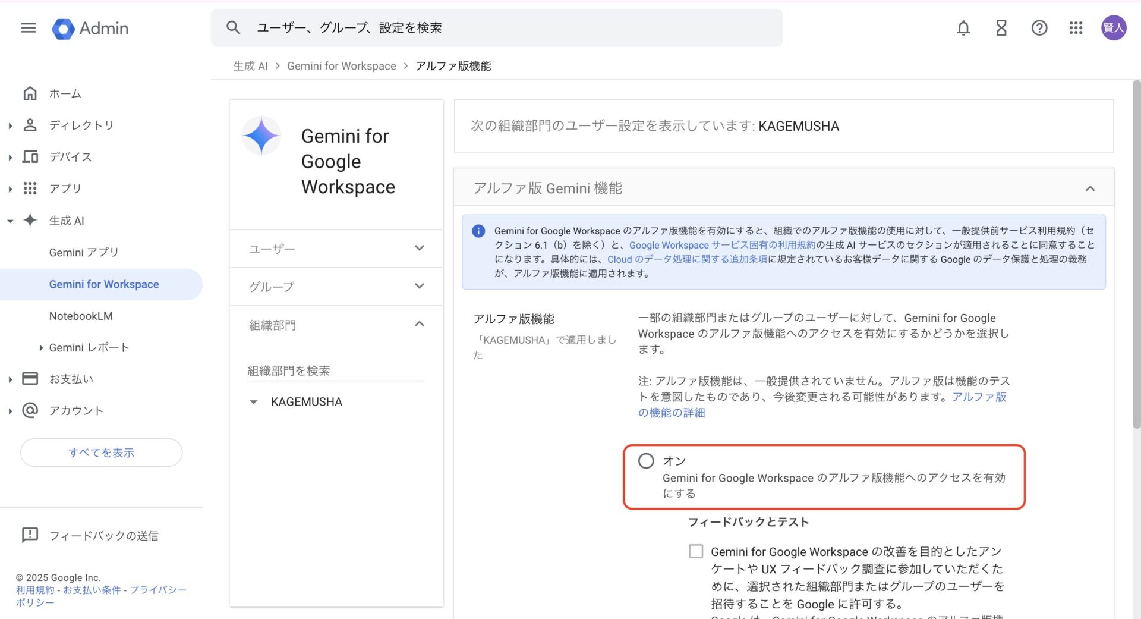Click the すべてを表示 button
The height and width of the screenshot is (619, 1141).
(101, 452)
